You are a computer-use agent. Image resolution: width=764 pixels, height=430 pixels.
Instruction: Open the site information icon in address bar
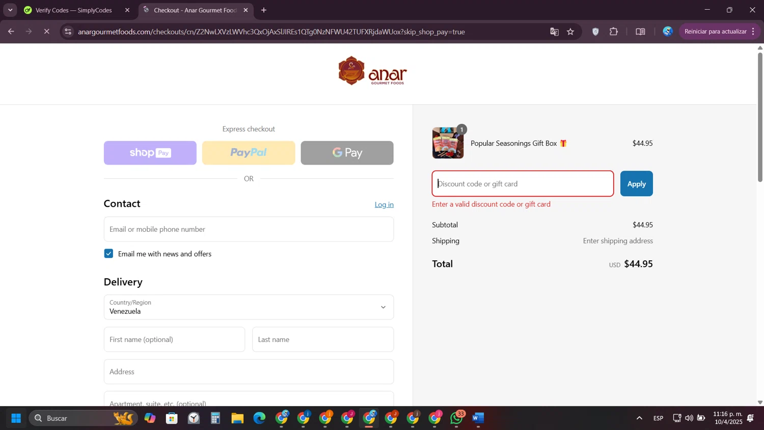tap(68, 32)
